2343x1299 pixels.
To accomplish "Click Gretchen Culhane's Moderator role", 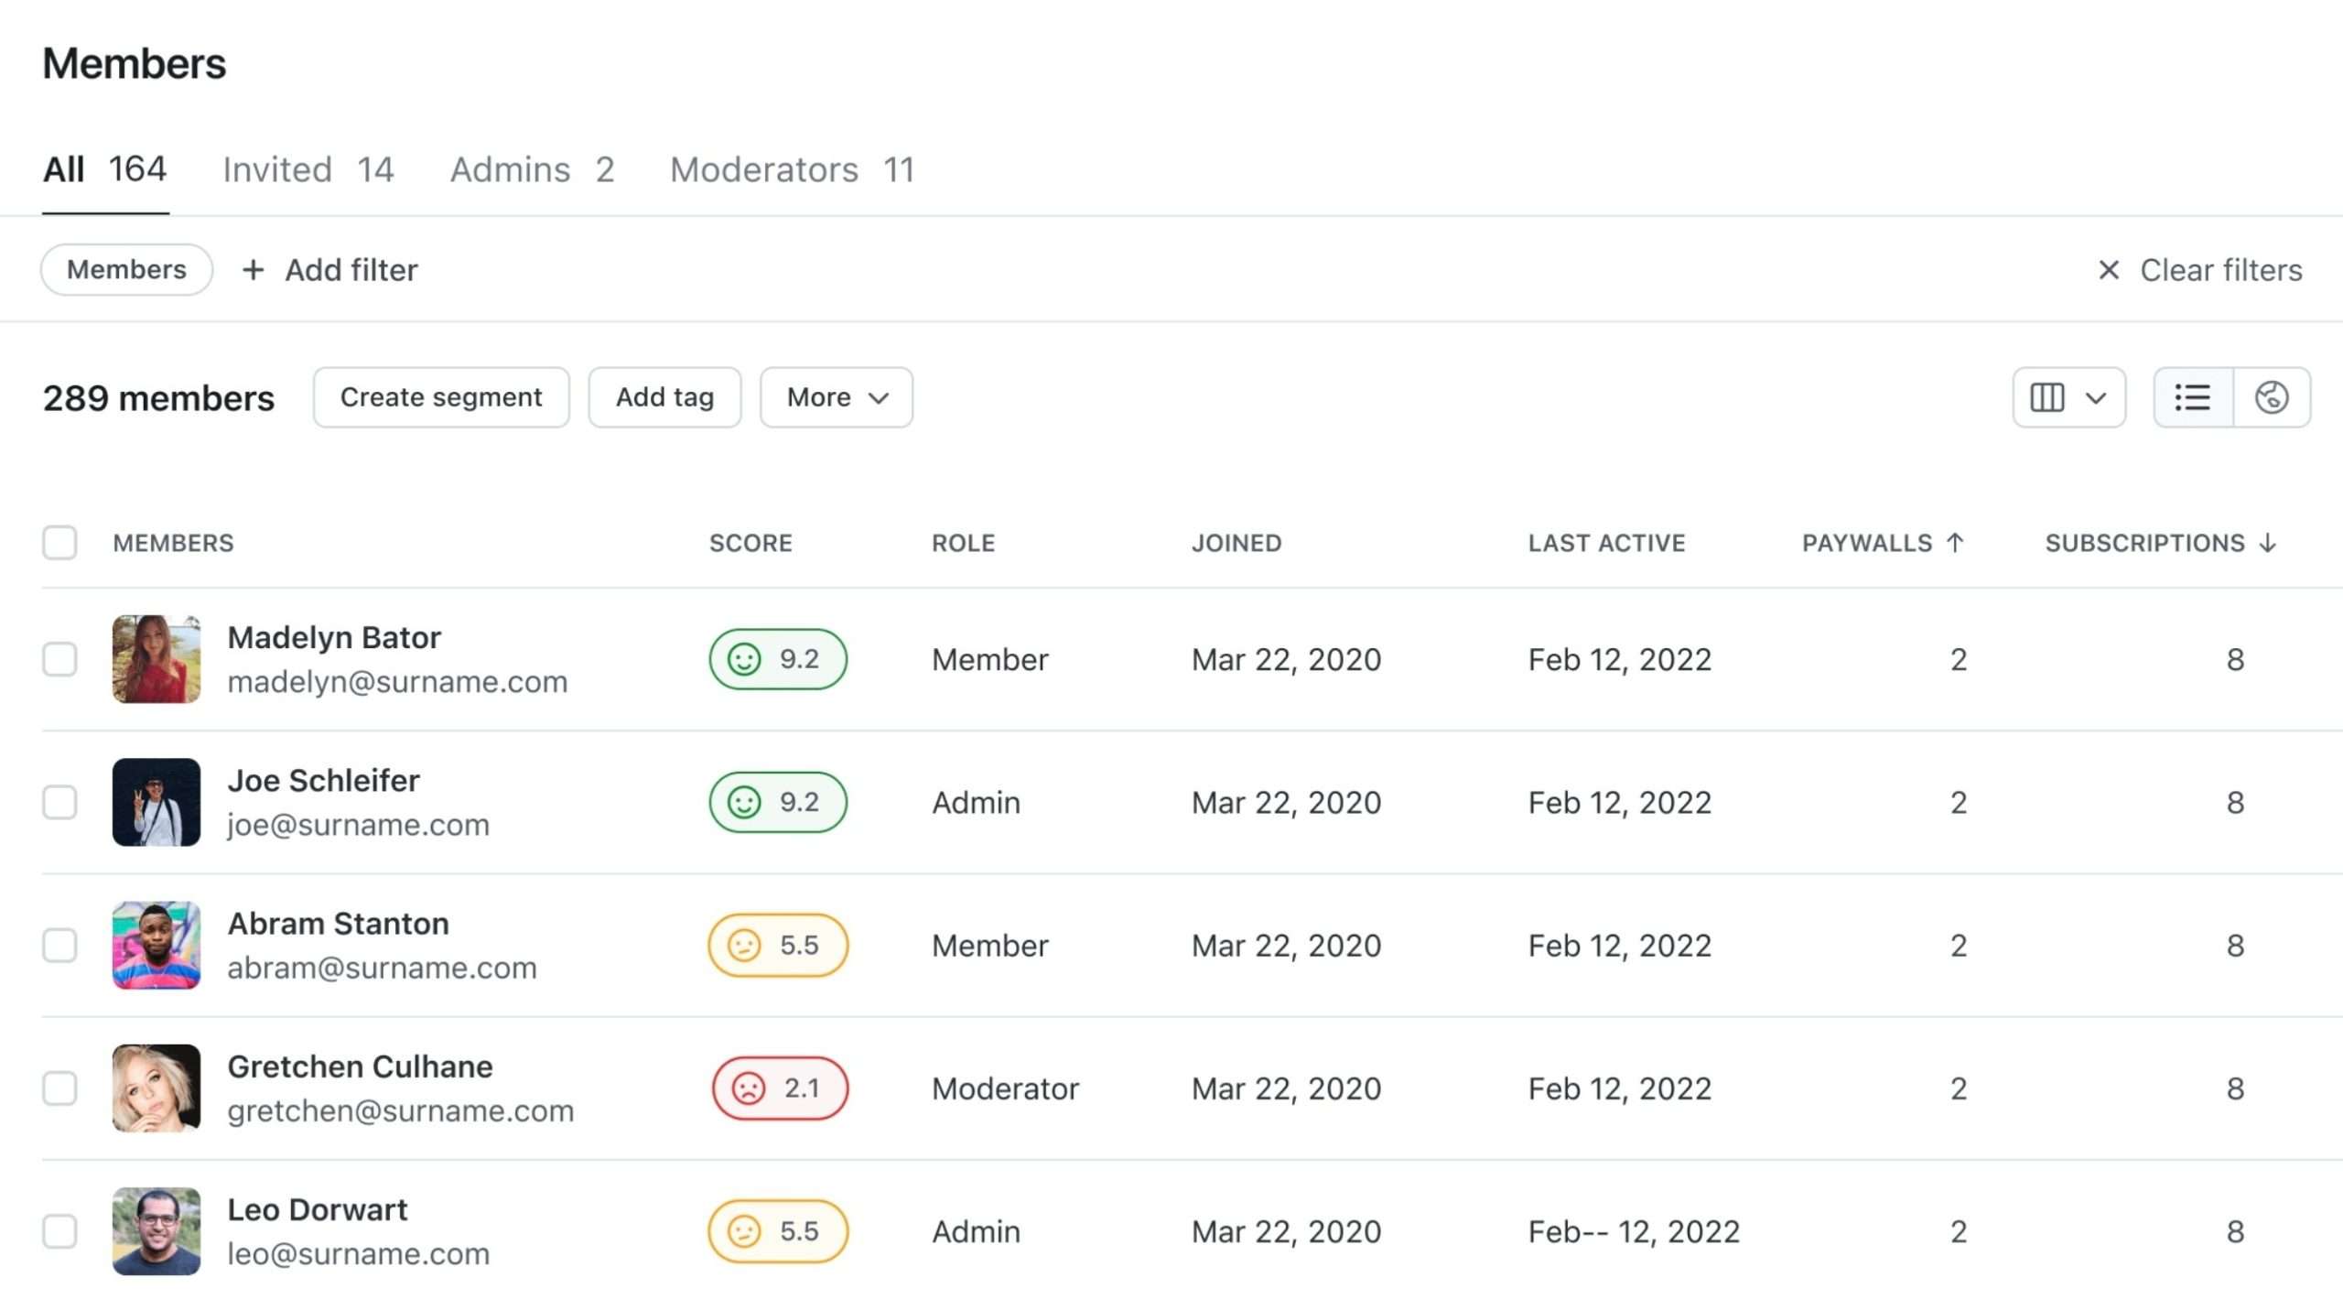I will 1005,1088.
